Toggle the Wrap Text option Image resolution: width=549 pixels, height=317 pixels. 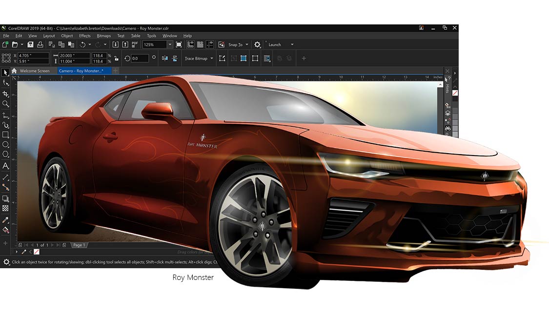(267, 59)
